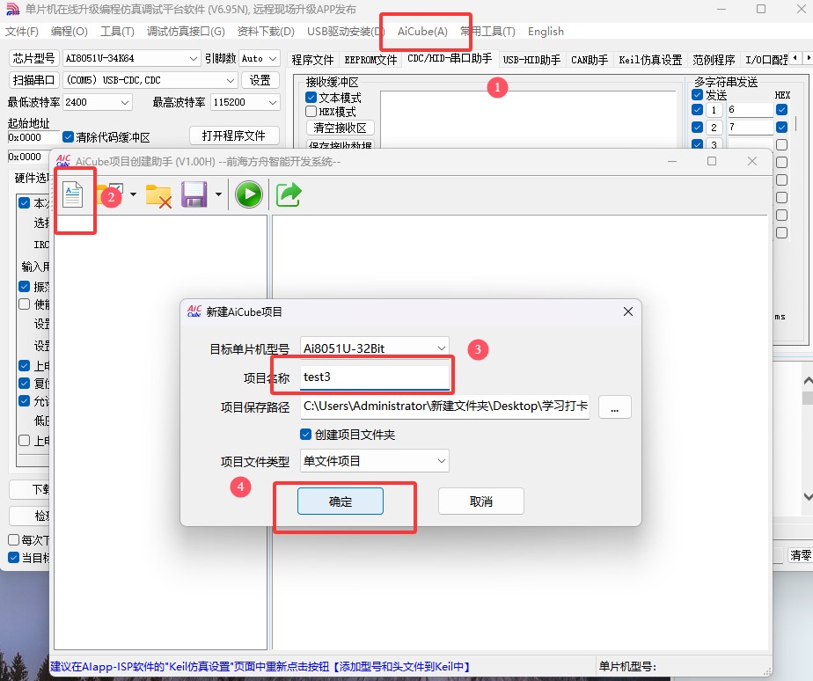The height and width of the screenshot is (681, 813).
Task: Toggle the 发送 checkbox under 多字符串发送
Action: 698,95
